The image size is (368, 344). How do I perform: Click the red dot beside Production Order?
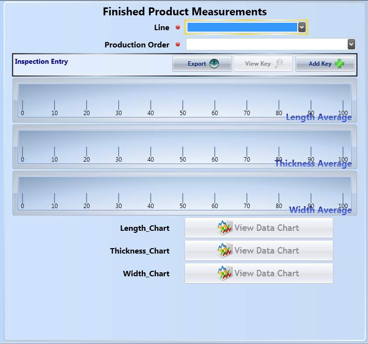coord(178,44)
